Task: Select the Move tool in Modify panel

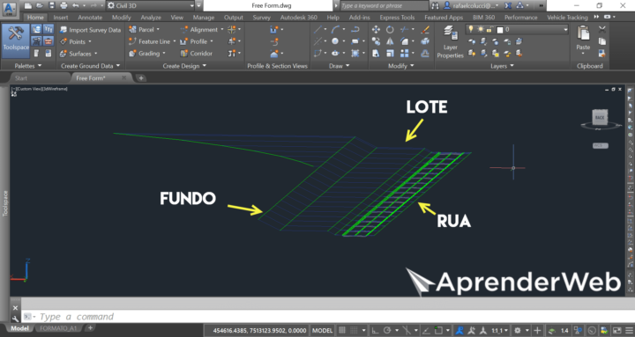Action: click(376, 30)
